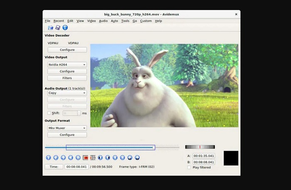The width and height of the screenshot is (291, 190).
Task: Click the Save Video floppy icon
Action: [58, 28]
